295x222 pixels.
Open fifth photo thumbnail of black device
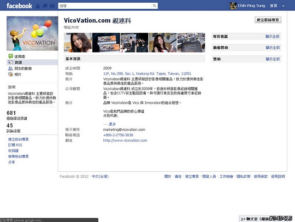pyautogui.click(x=191, y=42)
